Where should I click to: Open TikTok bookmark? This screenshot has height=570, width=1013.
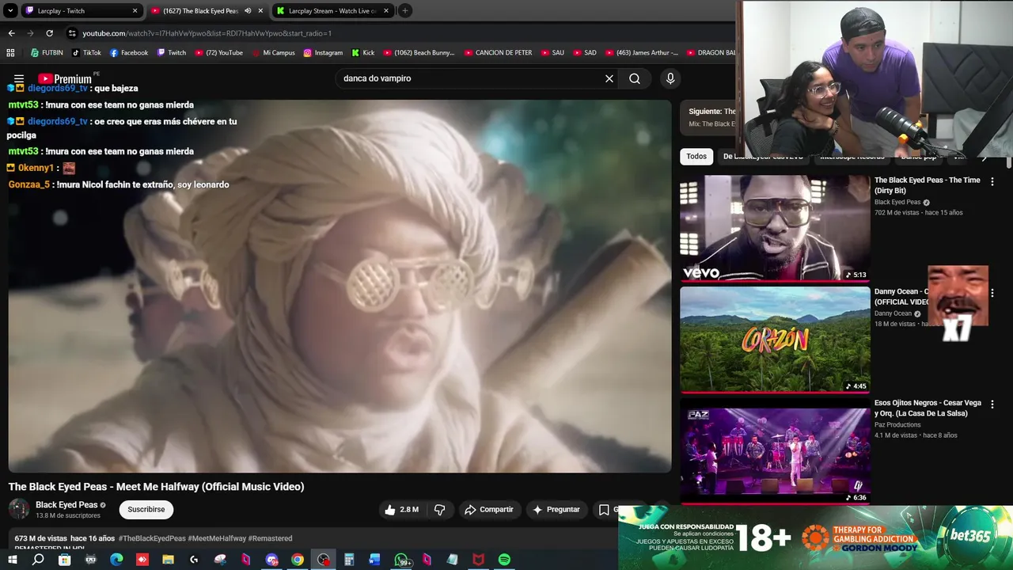pos(86,53)
